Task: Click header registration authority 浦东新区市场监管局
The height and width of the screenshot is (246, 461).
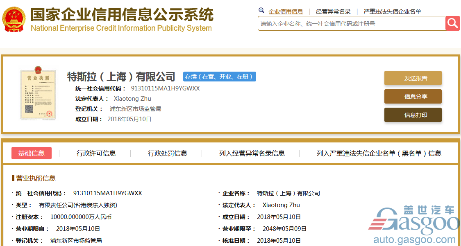Action: point(135,109)
